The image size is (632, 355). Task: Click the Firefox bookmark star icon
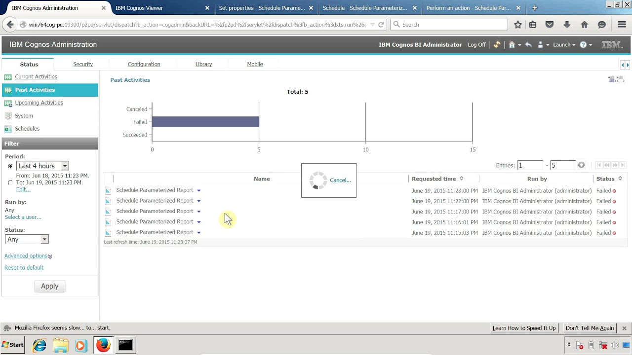click(x=517, y=25)
